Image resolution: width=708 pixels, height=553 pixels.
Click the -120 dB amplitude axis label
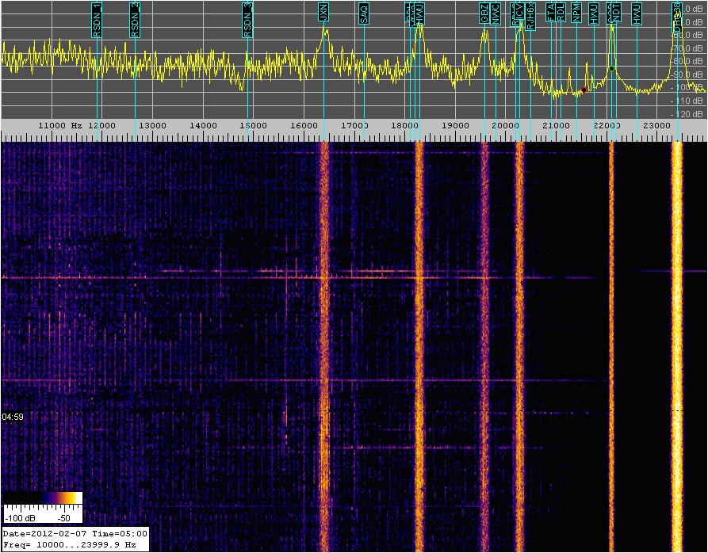[x=687, y=114]
